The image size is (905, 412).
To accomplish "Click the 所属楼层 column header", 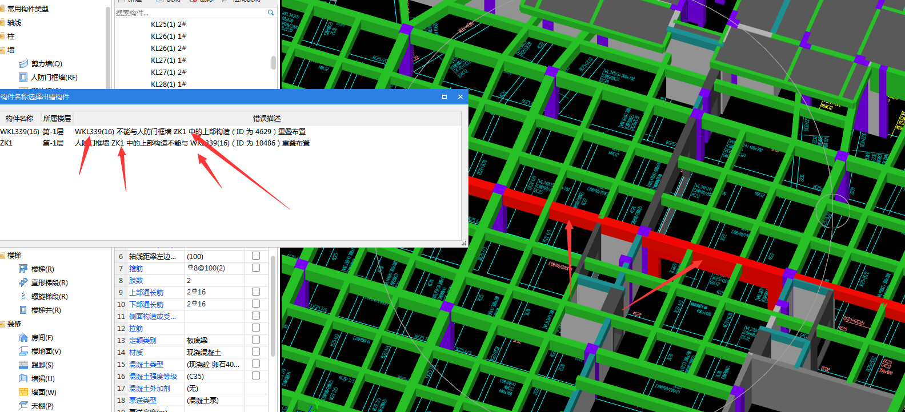I will click(57, 118).
